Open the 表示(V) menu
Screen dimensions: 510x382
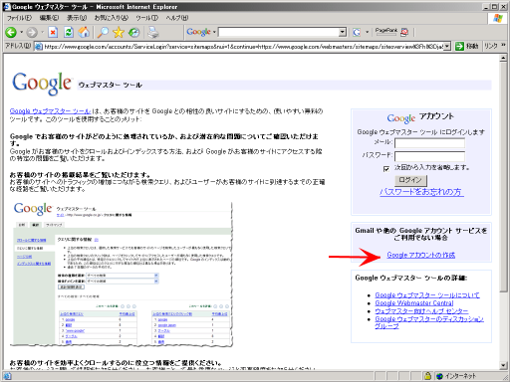77,18
